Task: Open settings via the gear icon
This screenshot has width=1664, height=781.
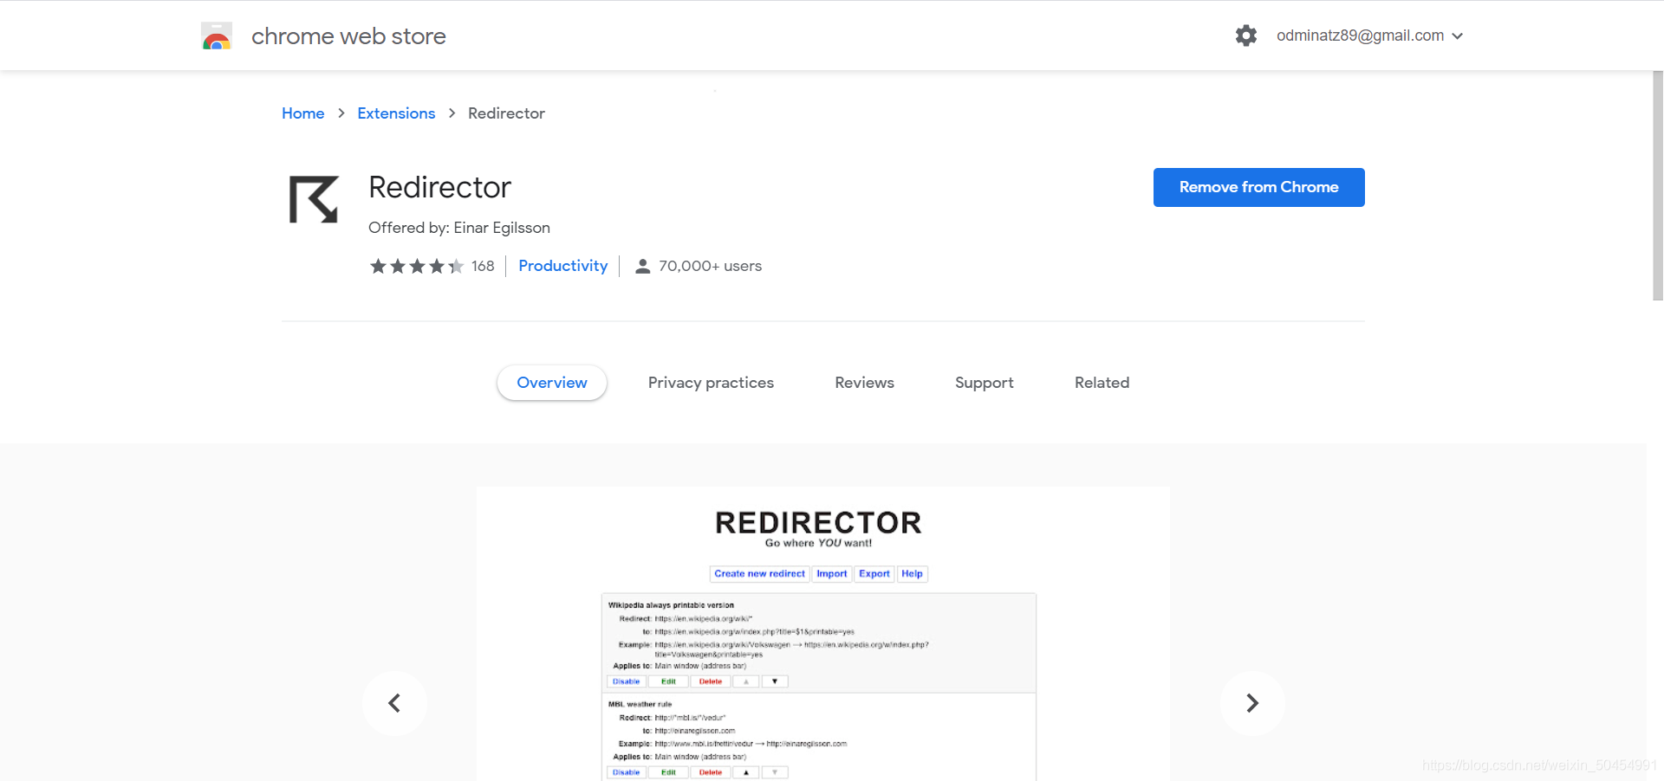Action: click(1246, 35)
